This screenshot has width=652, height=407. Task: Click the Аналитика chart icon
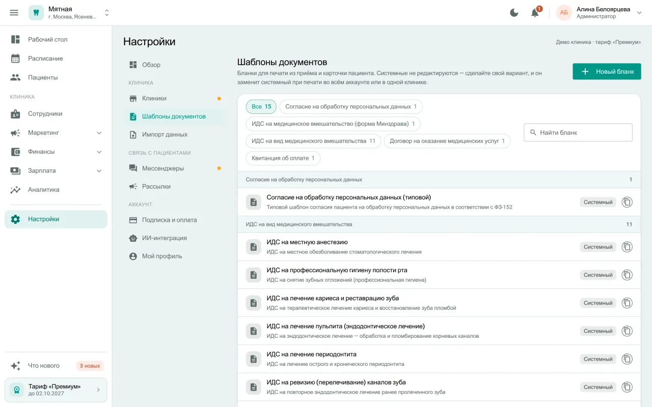(15, 190)
